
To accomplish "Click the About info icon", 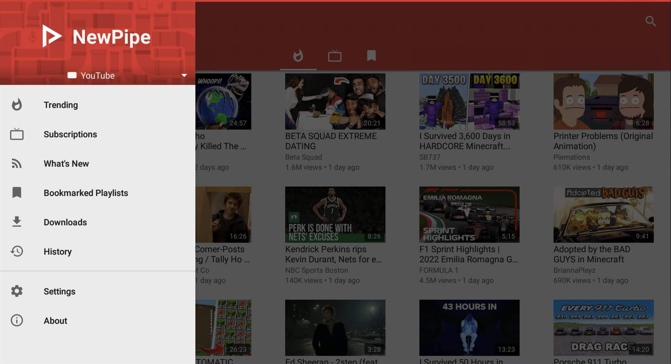I will coord(17,320).
